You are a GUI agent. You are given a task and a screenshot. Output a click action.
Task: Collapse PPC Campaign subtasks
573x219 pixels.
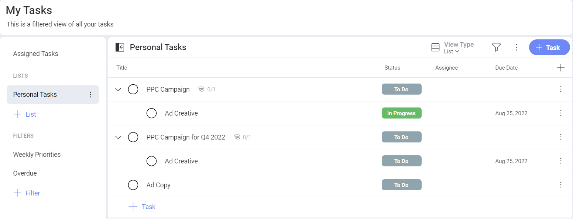(118, 89)
